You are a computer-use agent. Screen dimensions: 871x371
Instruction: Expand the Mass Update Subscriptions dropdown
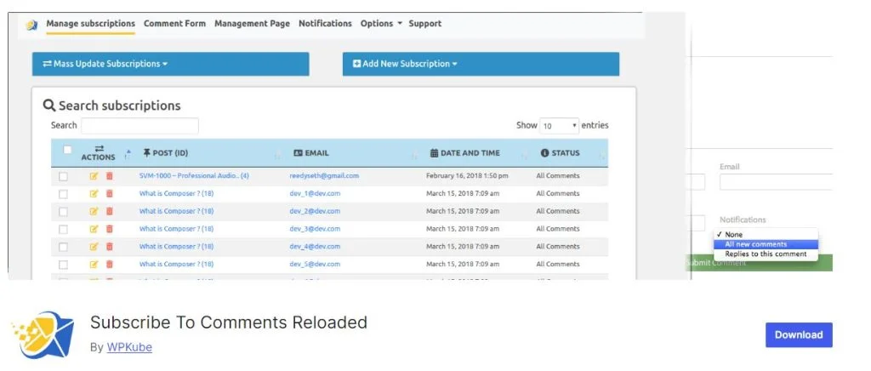coord(170,64)
